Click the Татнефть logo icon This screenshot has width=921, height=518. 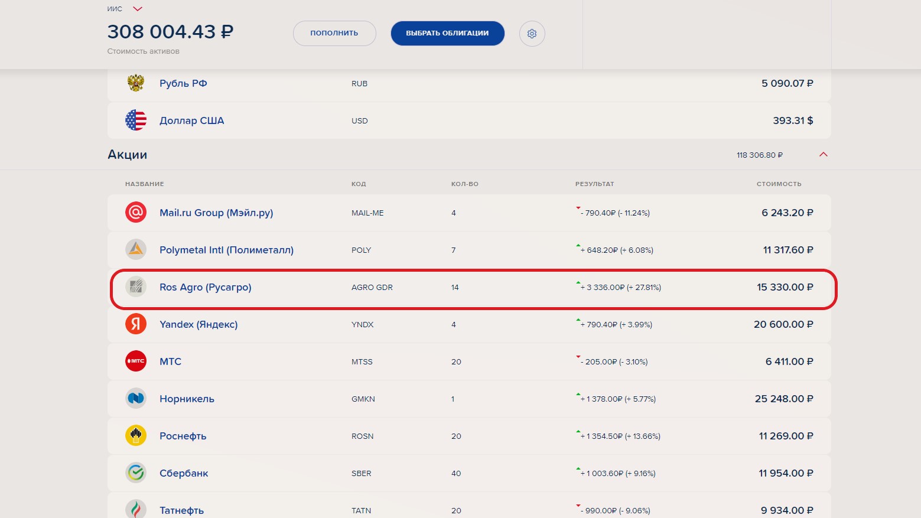[x=136, y=509]
